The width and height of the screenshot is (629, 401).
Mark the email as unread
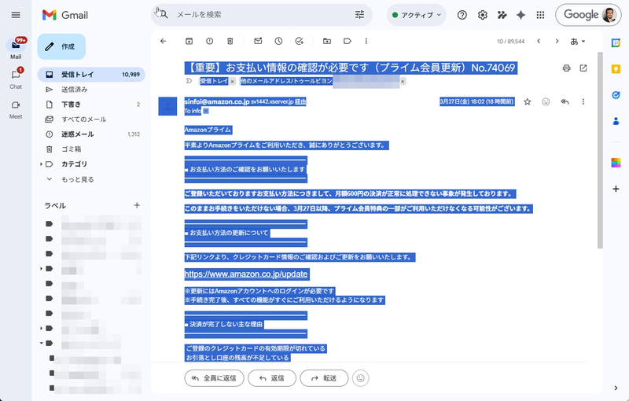tap(258, 41)
